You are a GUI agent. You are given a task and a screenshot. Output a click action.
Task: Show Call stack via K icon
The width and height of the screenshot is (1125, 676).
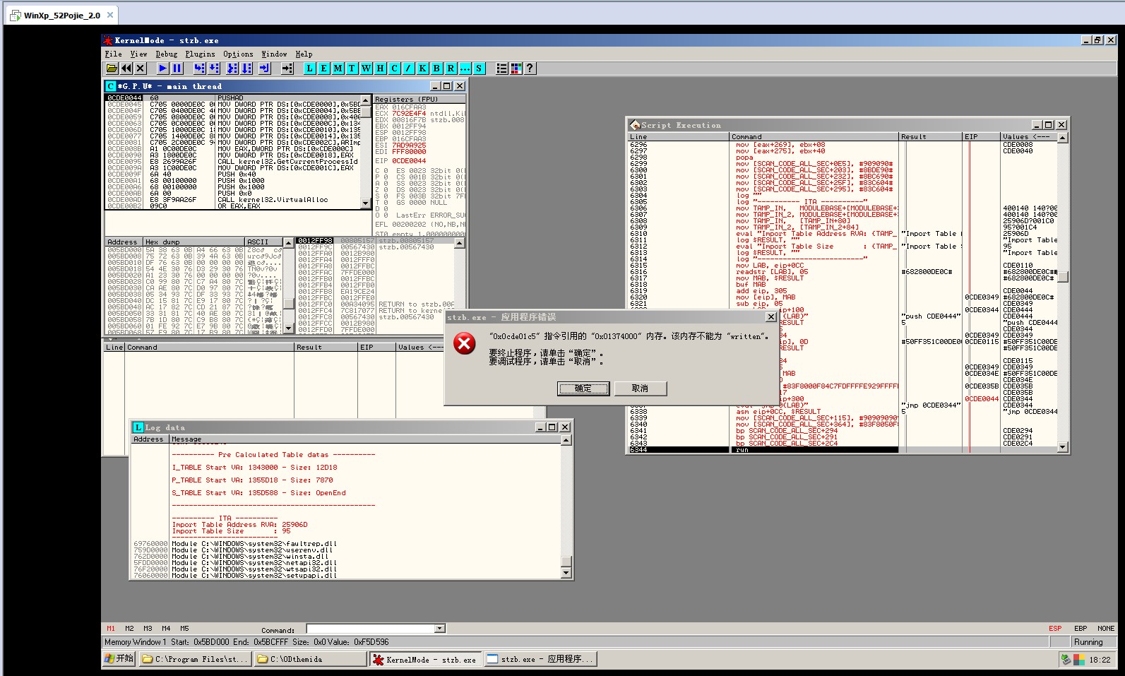(423, 68)
